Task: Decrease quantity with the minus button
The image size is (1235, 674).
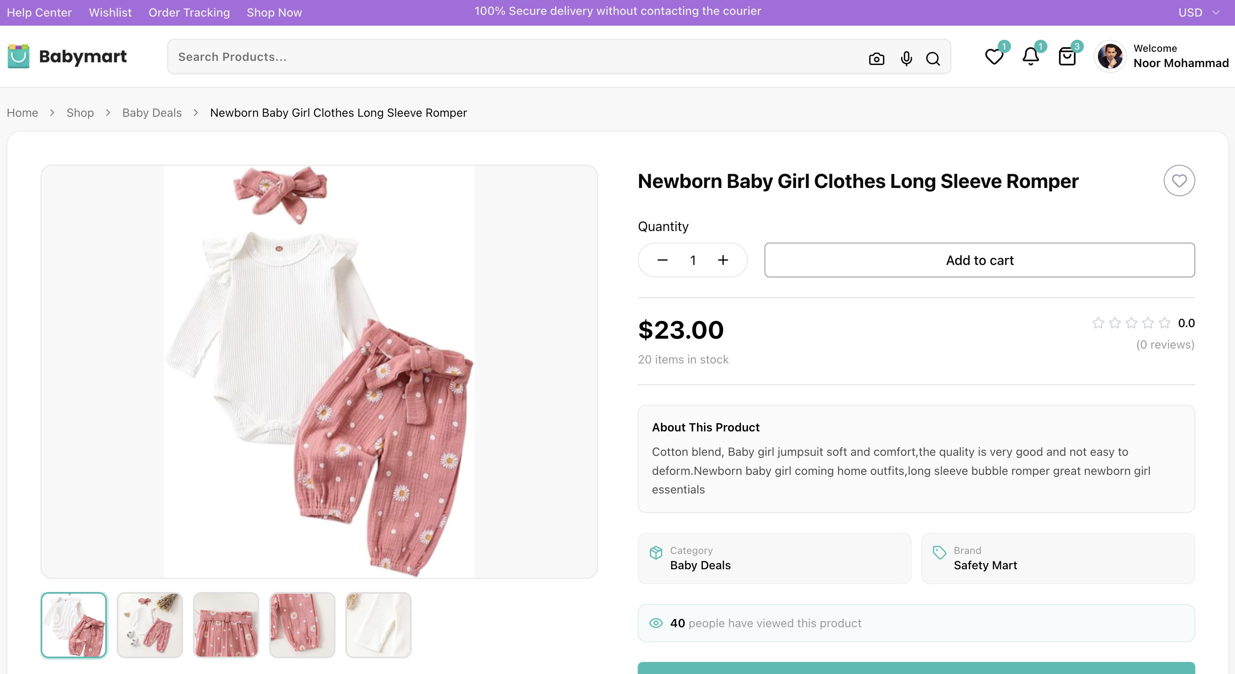Action: [663, 260]
